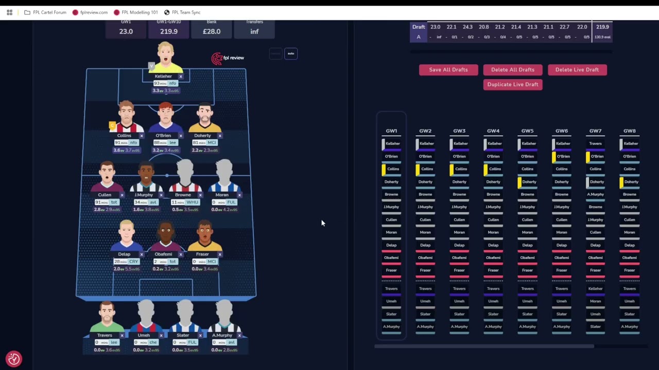Click the GW1-GW10 219.9 box
This screenshot has width=659, height=370.
(169, 29)
